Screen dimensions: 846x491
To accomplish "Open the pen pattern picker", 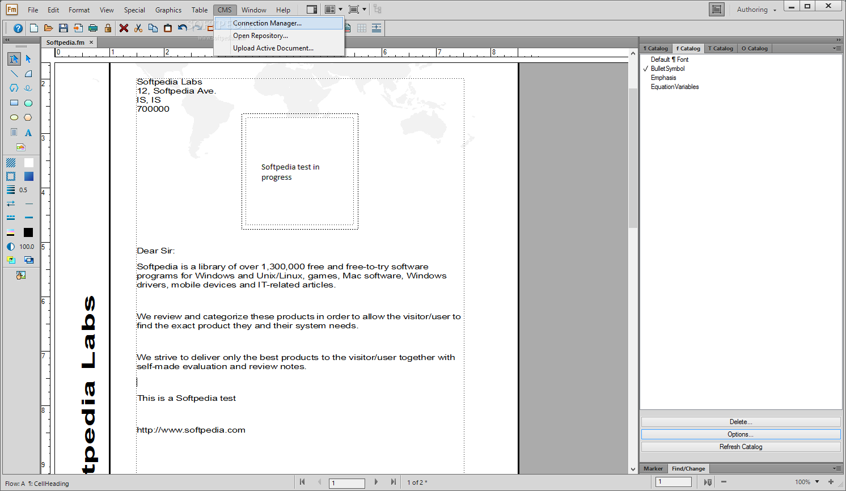I will pyautogui.click(x=11, y=176).
